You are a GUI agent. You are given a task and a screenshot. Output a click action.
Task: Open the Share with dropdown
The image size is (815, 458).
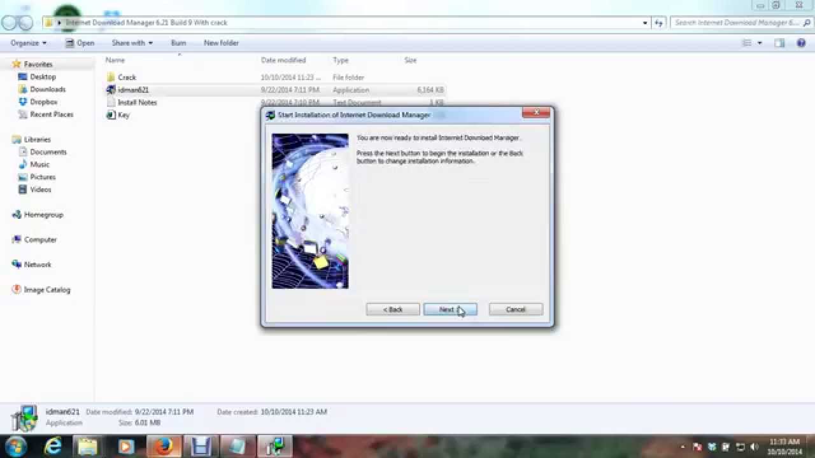point(132,43)
